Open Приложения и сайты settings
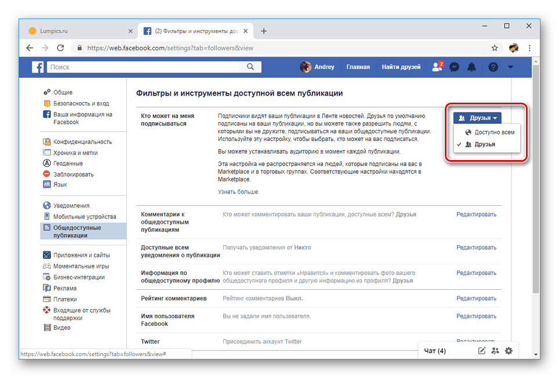Viewport: 559px width, 378px height. coord(81,255)
